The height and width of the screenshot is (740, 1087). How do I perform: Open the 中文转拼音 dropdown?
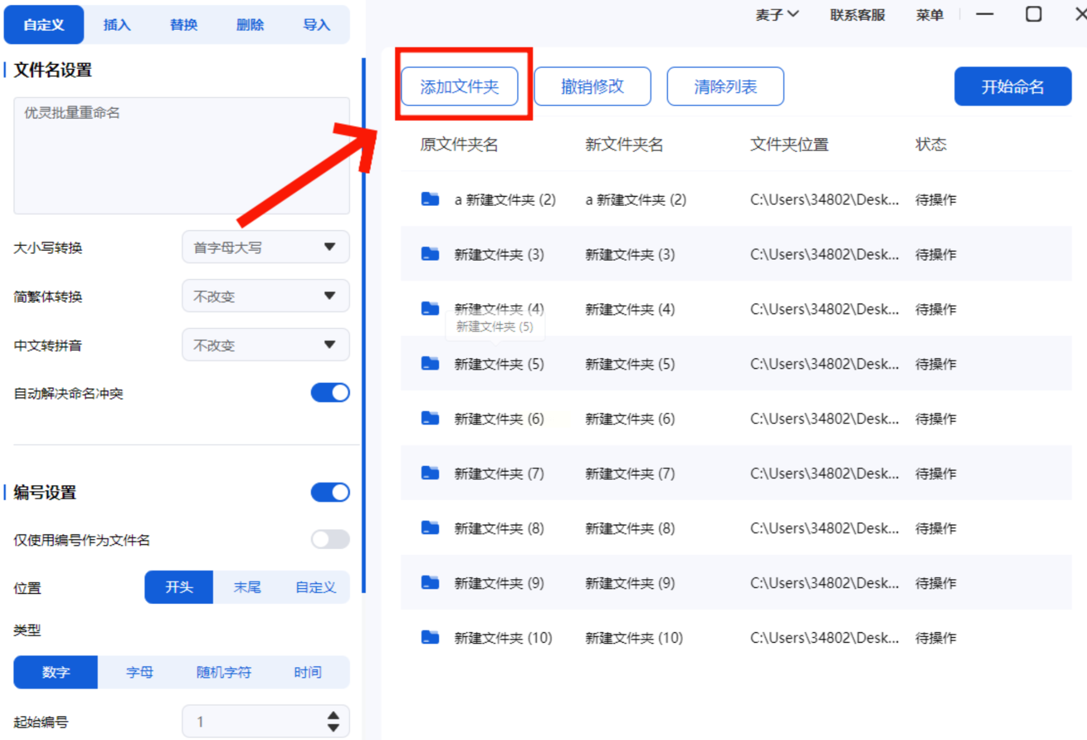click(265, 345)
